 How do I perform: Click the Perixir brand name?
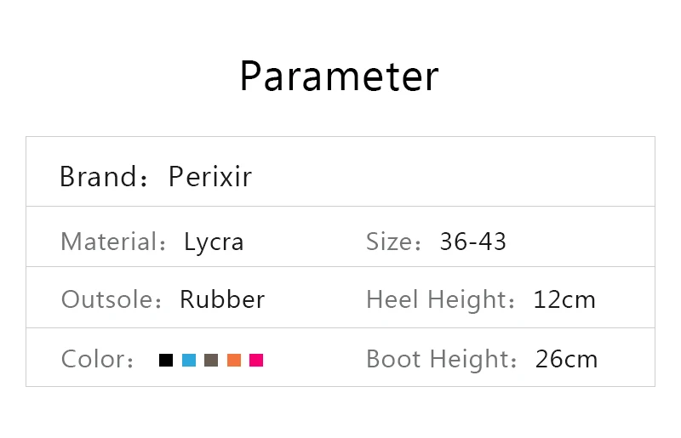pos(210,177)
